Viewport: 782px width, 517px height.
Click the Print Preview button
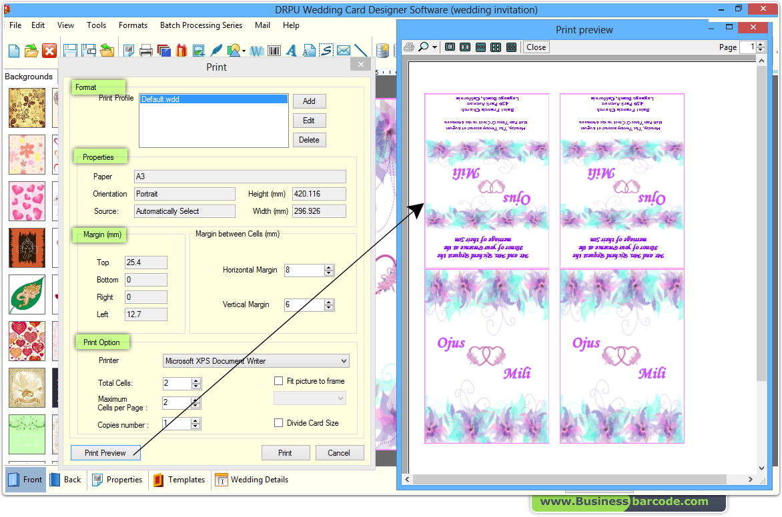[x=105, y=452]
